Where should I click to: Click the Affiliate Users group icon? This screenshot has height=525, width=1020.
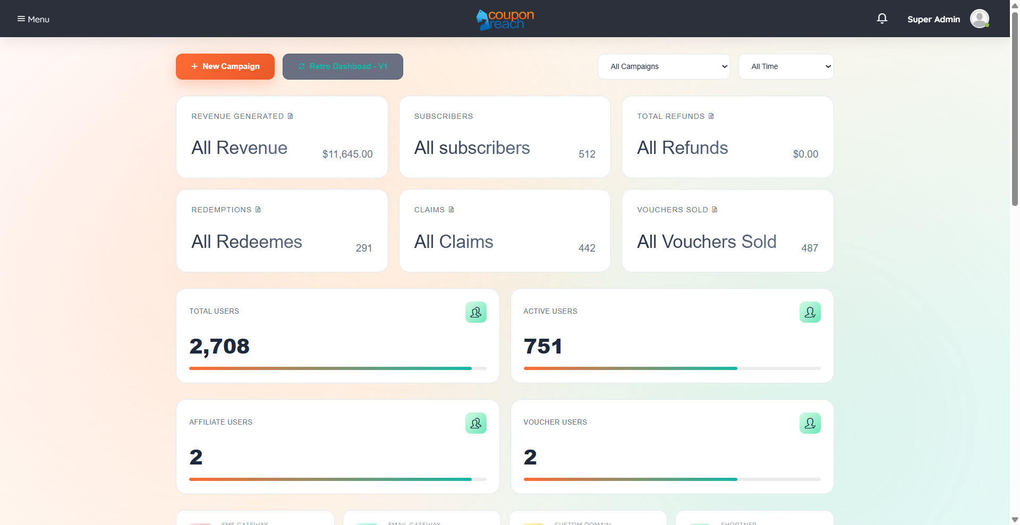tap(475, 423)
